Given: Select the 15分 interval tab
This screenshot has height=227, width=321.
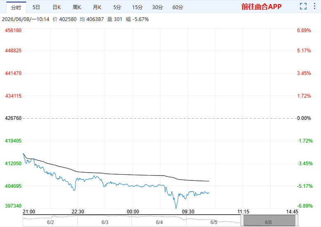Looking at the screenshot, I should [x=137, y=7].
